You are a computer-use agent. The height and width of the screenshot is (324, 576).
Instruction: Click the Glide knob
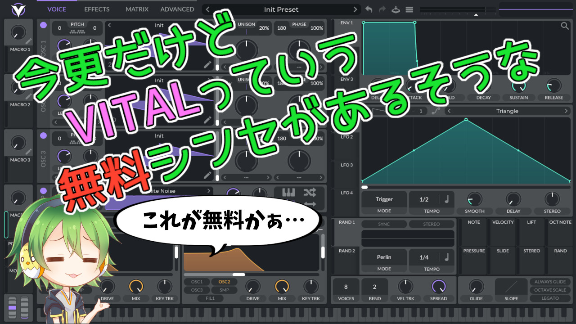tap(476, 287)
